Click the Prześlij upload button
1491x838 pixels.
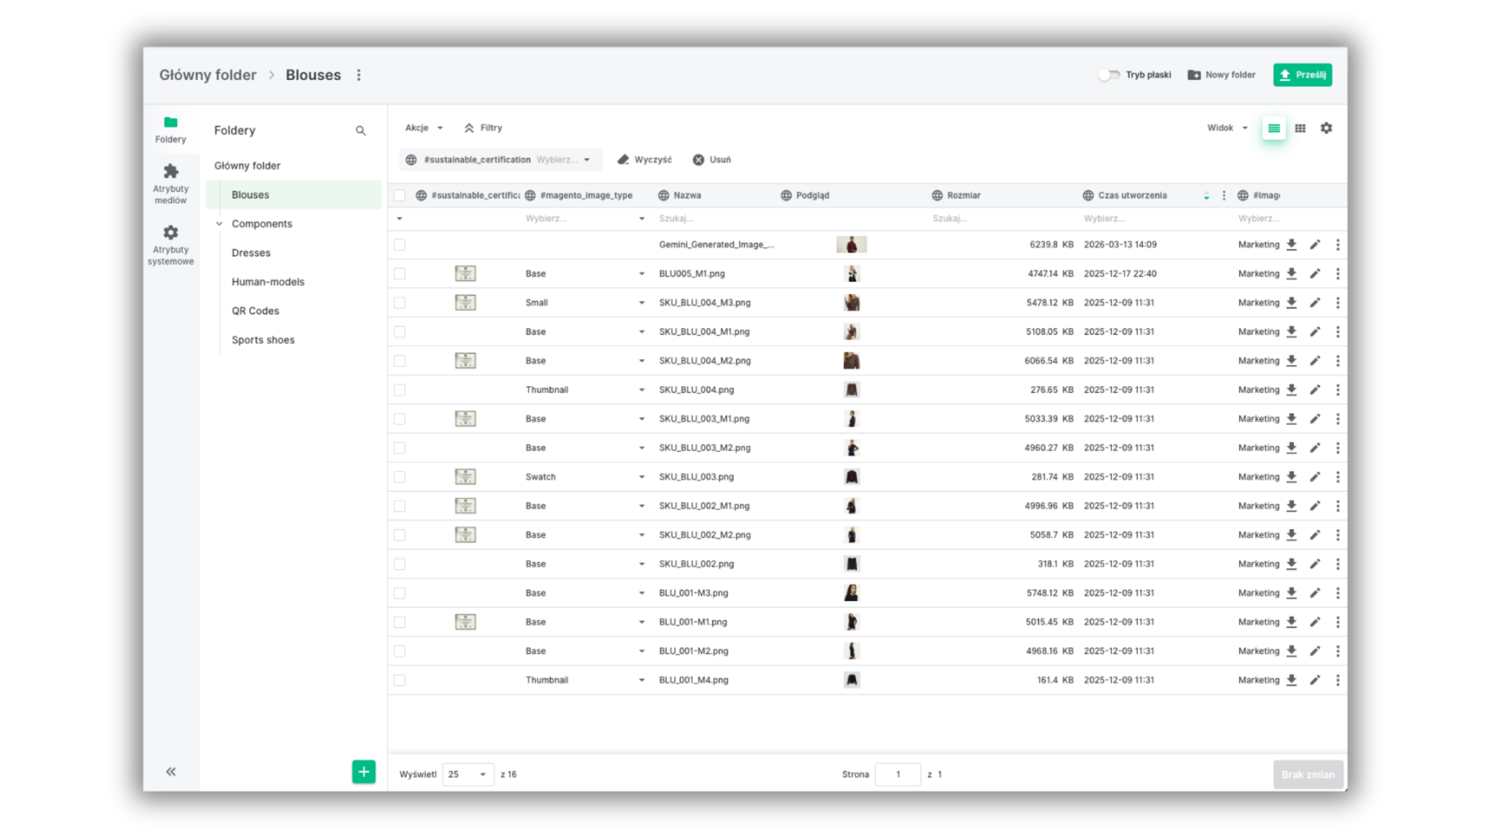click(1302, 75)
